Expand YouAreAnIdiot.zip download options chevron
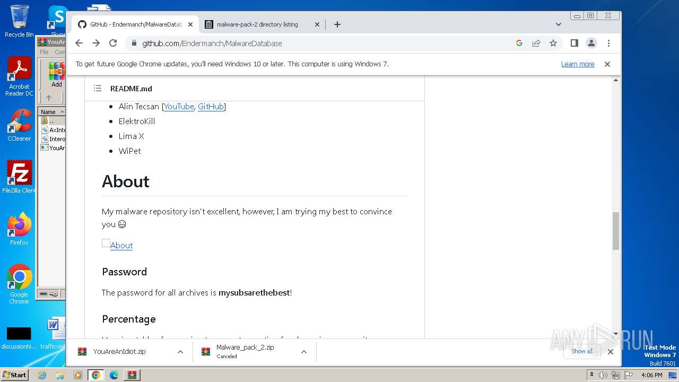Screen dimensions: 679x382 [x=180, y=352]
